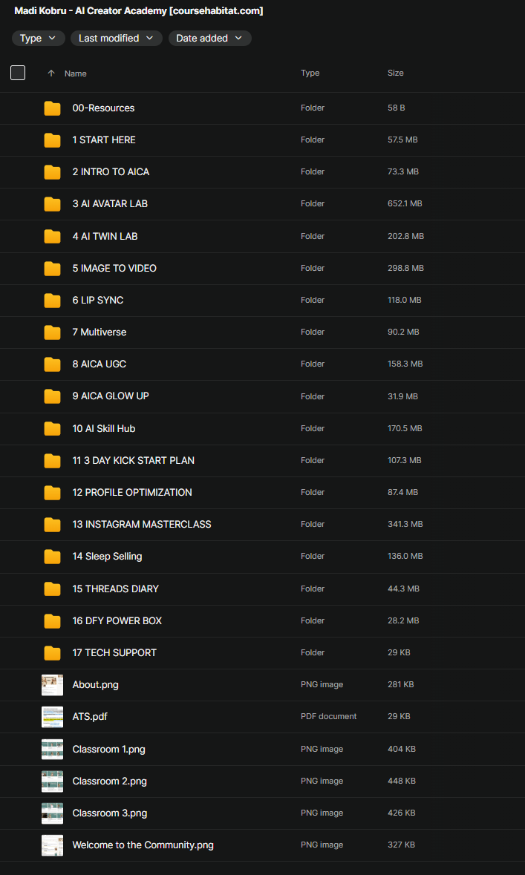Open the 13 INSTAGRAM MASTERCLASS folder name

(x=142, y=524)
